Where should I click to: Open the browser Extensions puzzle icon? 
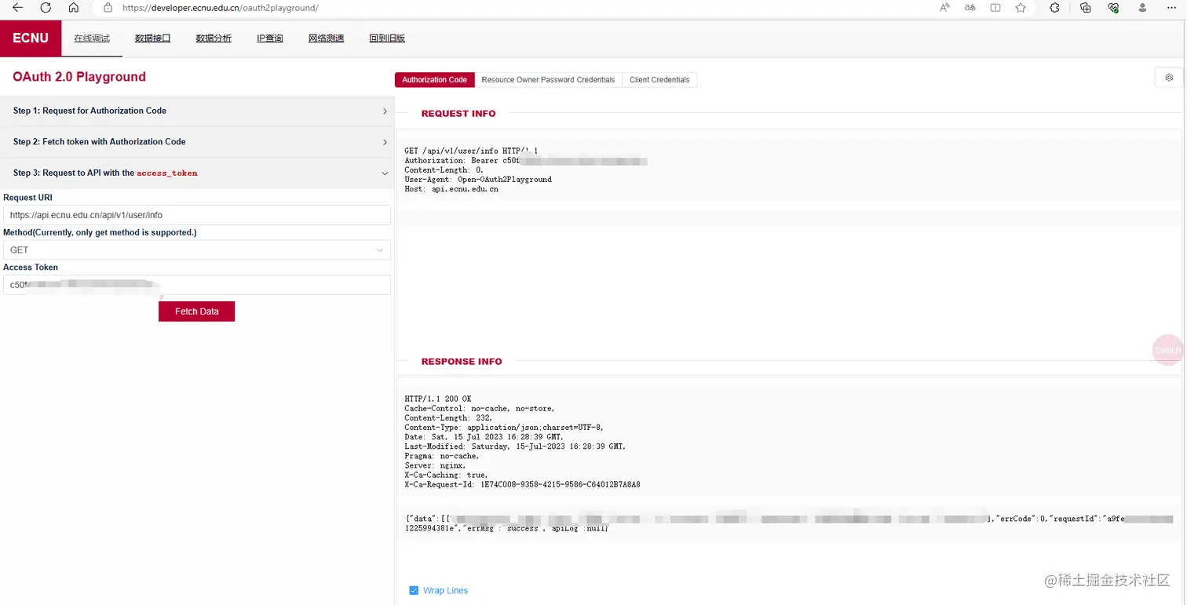pyautogui.click(x=1054, y=8)
